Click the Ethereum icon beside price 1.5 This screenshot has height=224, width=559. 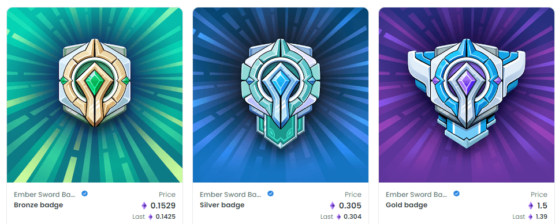click(x=531, y=206)
